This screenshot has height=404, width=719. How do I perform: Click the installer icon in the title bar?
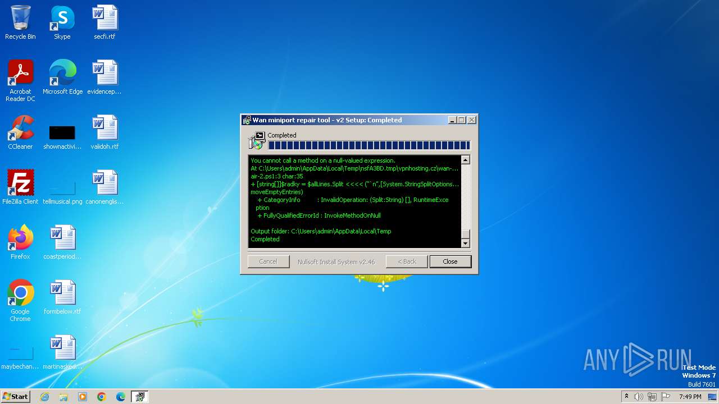[247, 120]
